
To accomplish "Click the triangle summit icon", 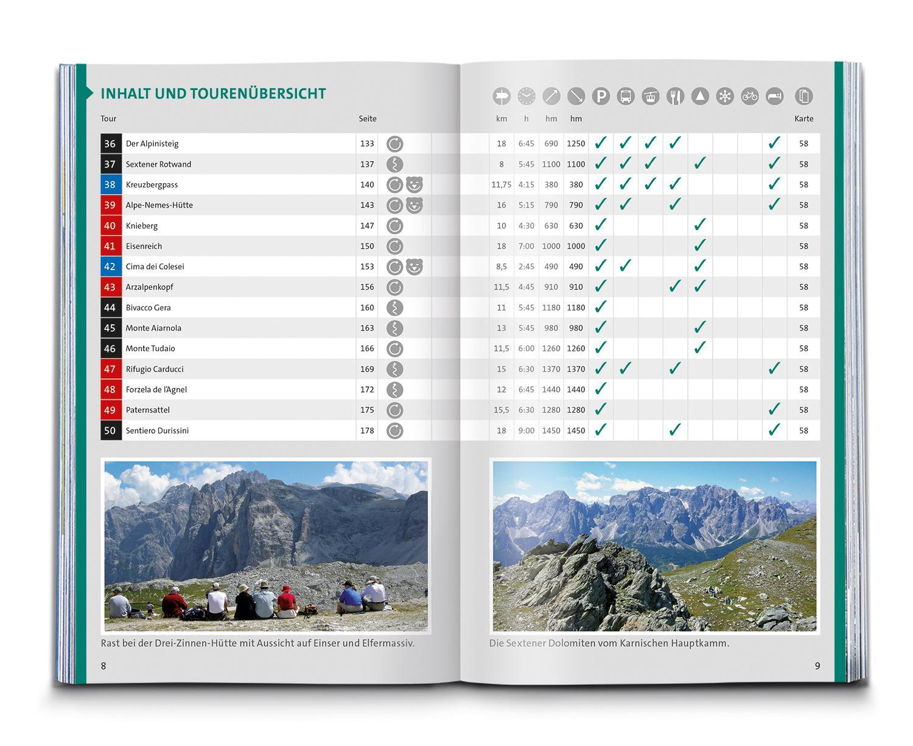I will (x=700, y=96).
